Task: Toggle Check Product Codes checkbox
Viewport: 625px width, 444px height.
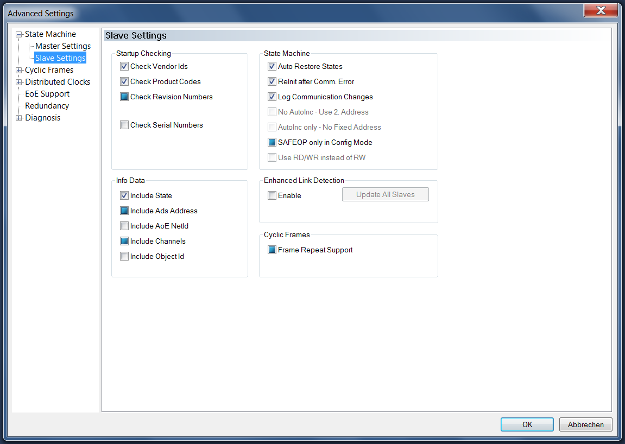Action: (x=124, y=82)
